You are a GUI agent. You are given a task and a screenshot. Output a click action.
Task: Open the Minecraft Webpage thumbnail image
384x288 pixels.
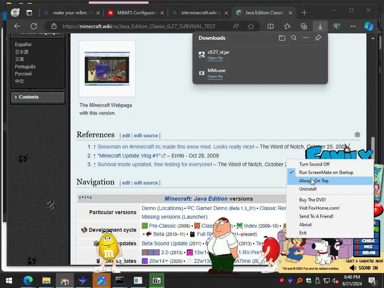(107, 68)
